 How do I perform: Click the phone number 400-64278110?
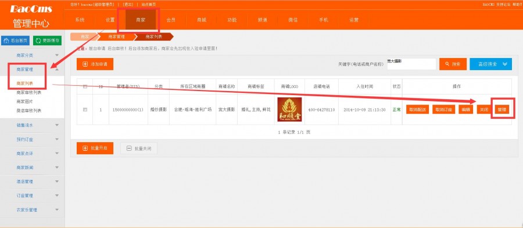coord(321,110)
